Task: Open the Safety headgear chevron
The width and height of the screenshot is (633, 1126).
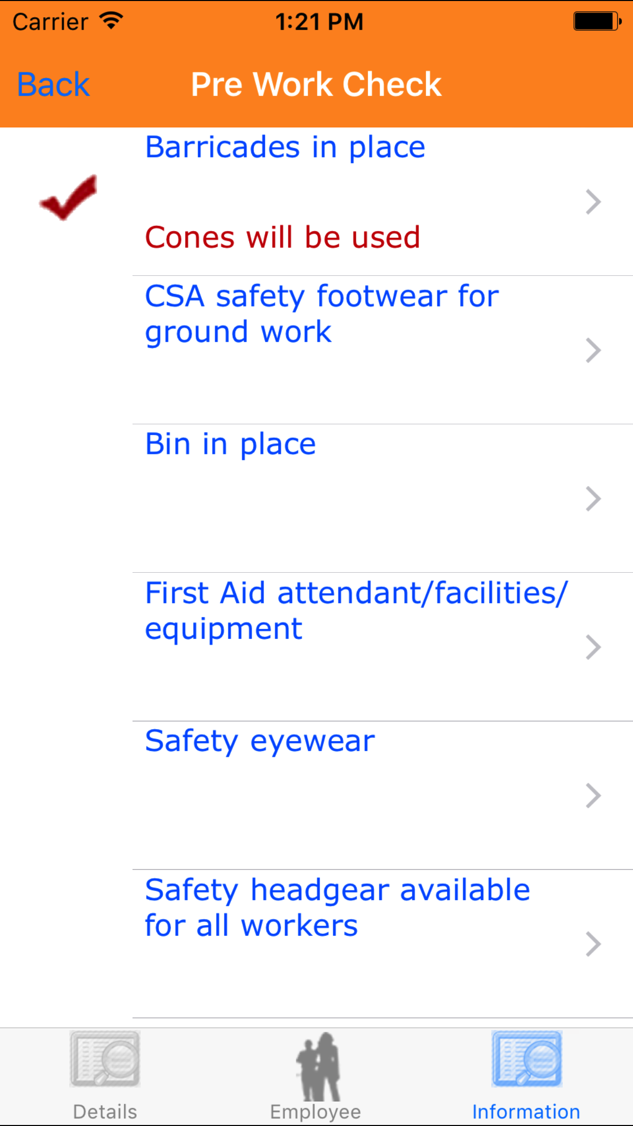Action: 593,944
